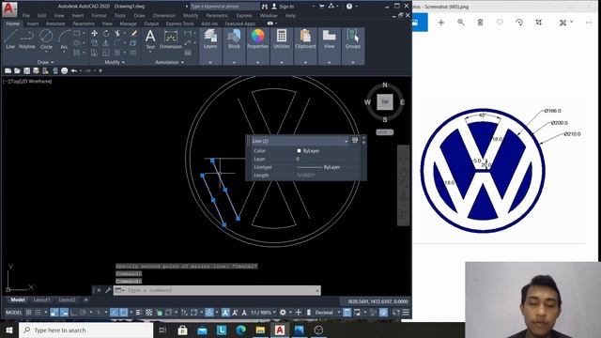Screen dimensions: 601x338
Task: Click the rotate icon in Photos window
Action: [519, 23]
